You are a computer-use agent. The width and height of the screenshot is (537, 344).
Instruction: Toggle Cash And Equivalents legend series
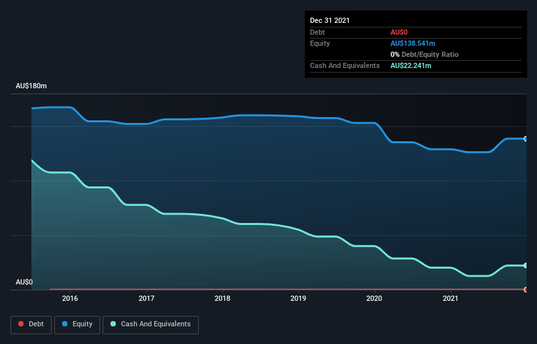tap(150, 324)
